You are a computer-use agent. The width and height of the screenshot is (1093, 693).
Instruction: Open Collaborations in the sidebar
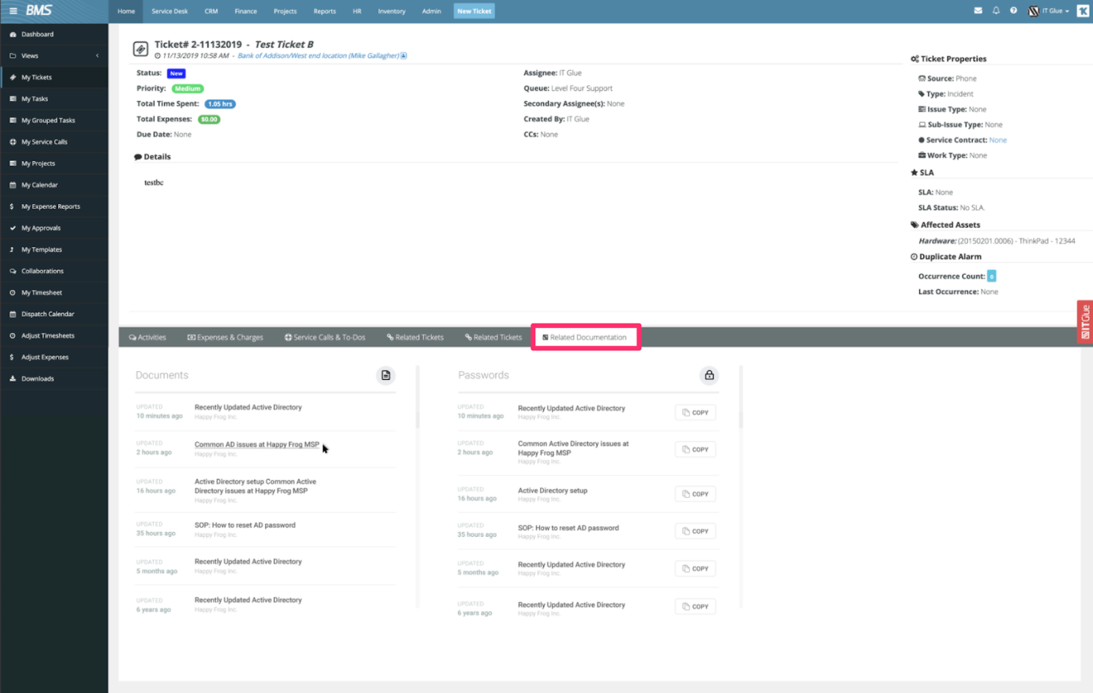(x=54, y=271)
